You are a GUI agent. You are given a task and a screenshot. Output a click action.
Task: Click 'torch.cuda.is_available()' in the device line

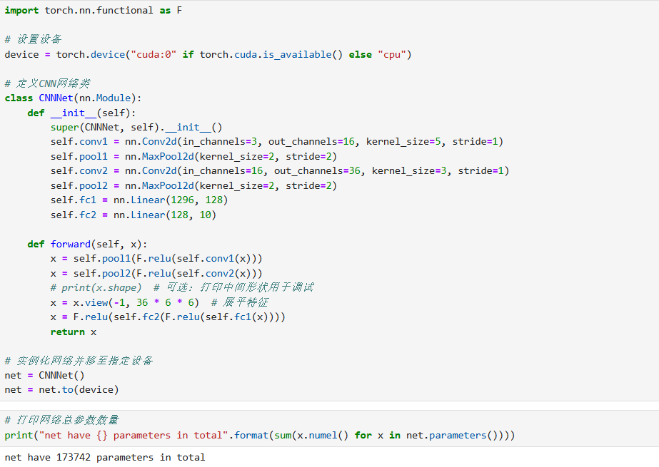click(271, 55)
